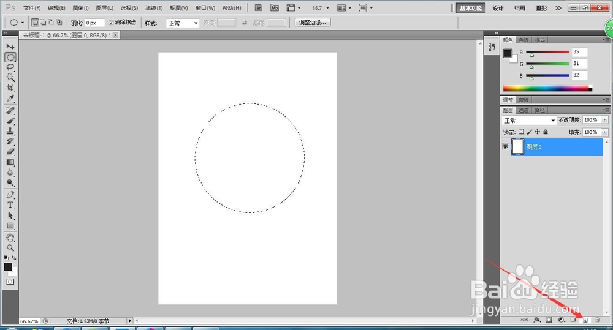
Task: Select the Move tool
Action: 10,47
